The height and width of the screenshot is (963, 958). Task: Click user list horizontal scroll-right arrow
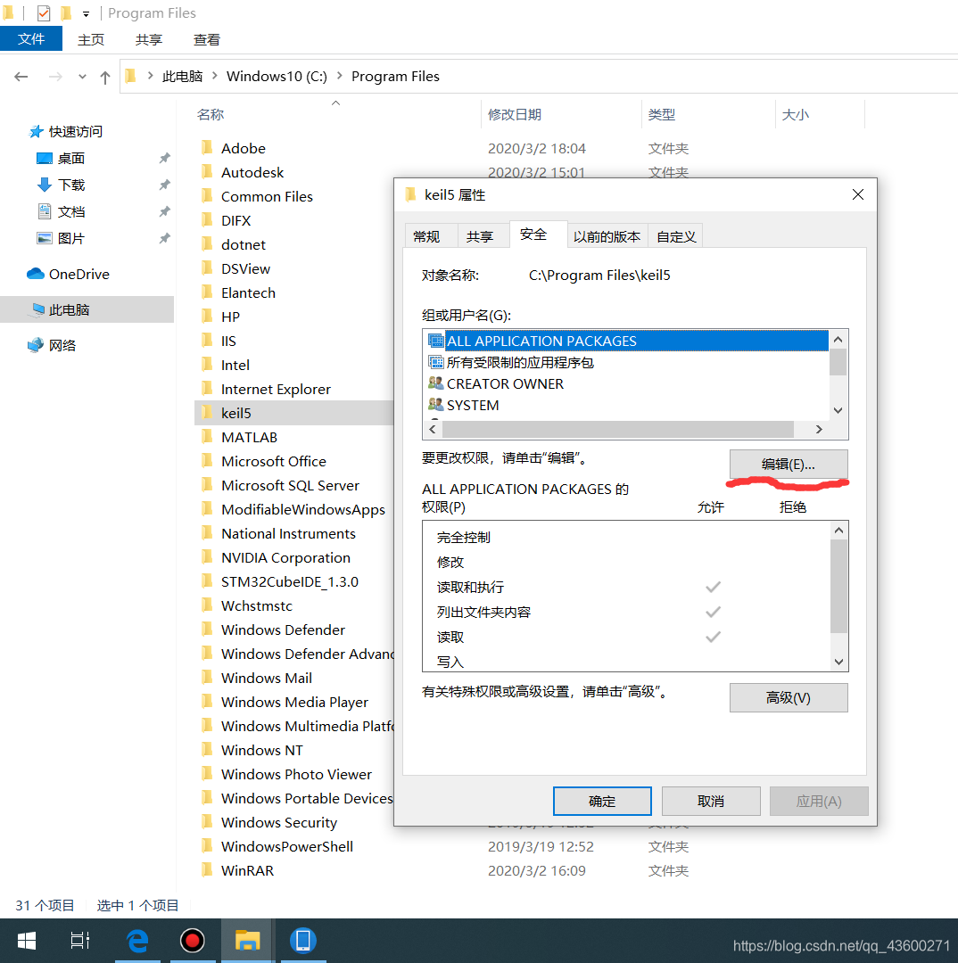(819, 429)
